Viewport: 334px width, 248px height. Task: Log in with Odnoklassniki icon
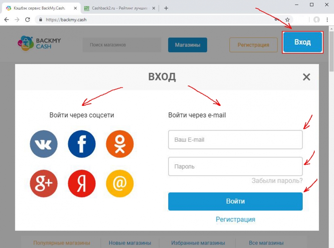click(x=120, y=144)
